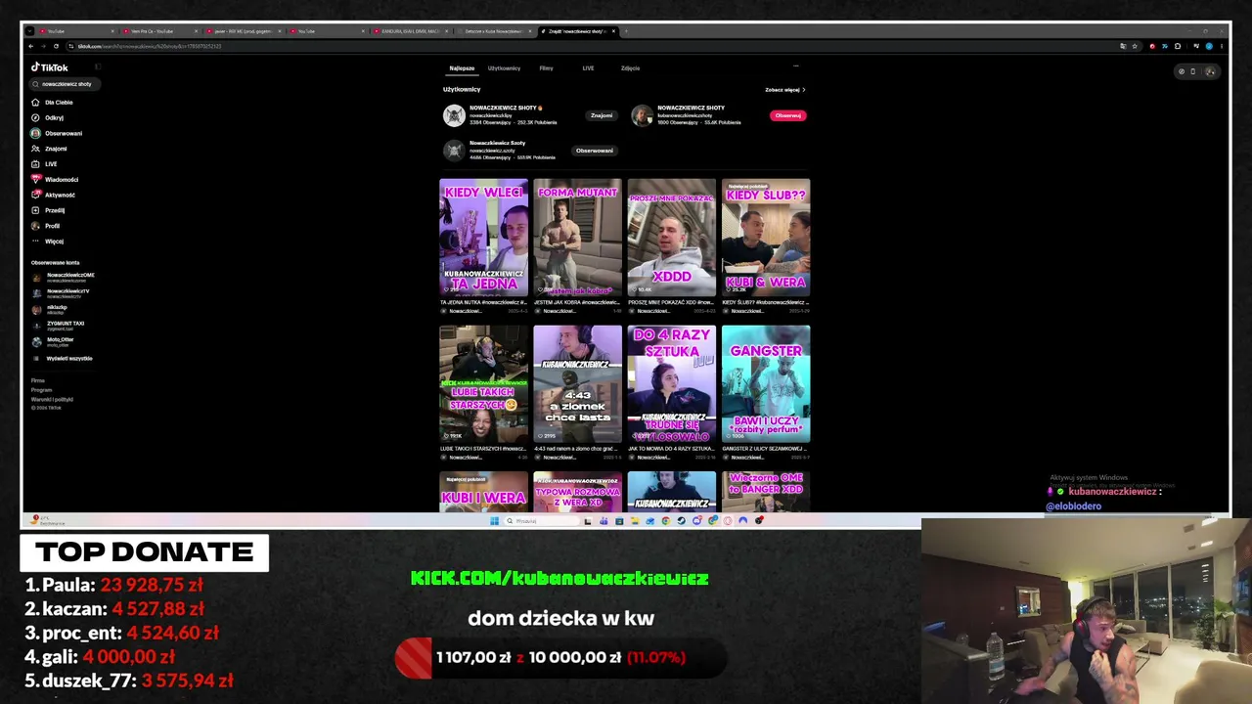Viewport: 1252px width, 704px height.
Task: Open NowaczkiewiczTV followed account
Action: [x=61, y=293]
